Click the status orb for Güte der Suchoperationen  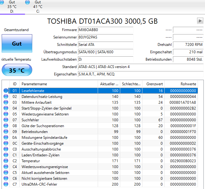pyautogui.click(x=6, y=126)
